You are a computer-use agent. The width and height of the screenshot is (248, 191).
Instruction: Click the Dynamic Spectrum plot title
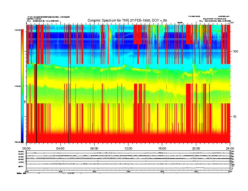click(127, 20)
